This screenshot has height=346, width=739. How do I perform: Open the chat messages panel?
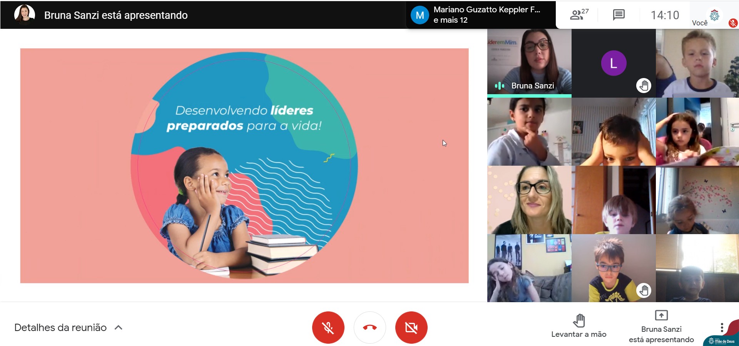(x=619, y=15)
